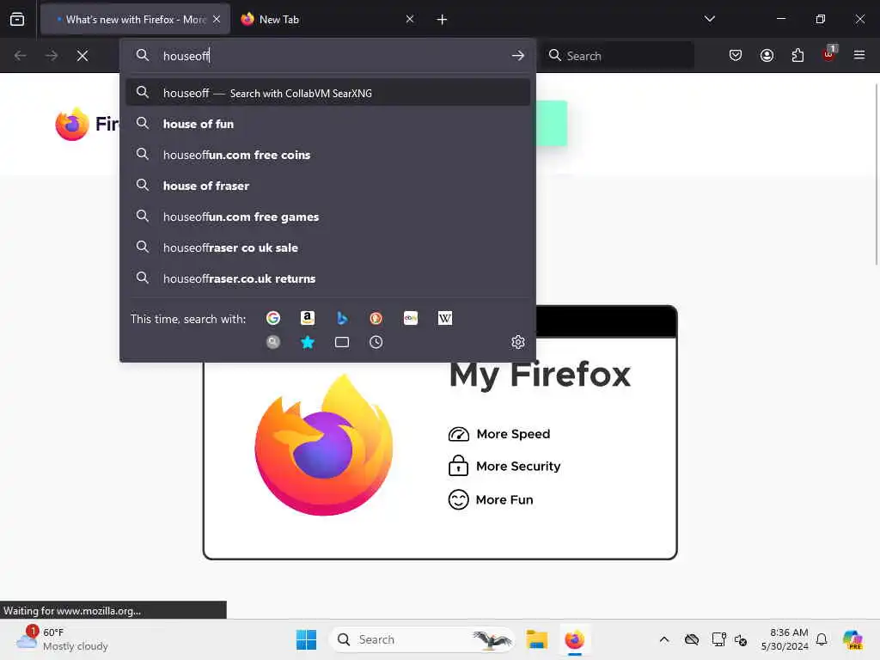The width and height of the screenshot is (880, 660).
Task: Open the Windows Start menu
Action: coord(306,639)
